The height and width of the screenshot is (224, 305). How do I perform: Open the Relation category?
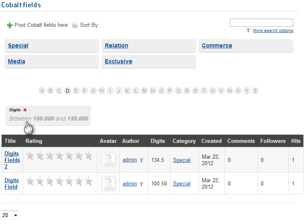[x=117, y=46]
